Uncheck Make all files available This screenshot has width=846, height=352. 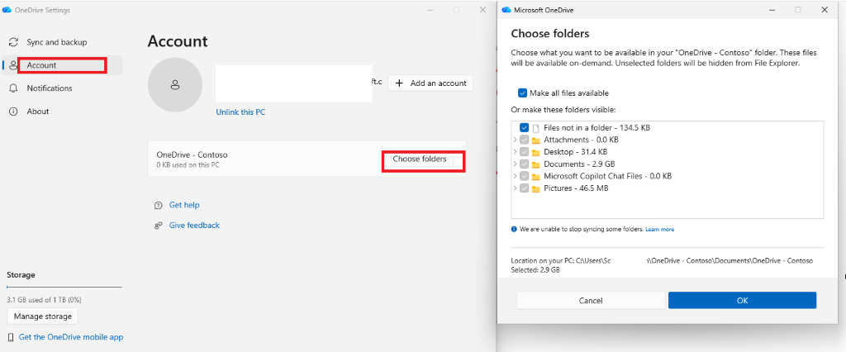(522, 93)
